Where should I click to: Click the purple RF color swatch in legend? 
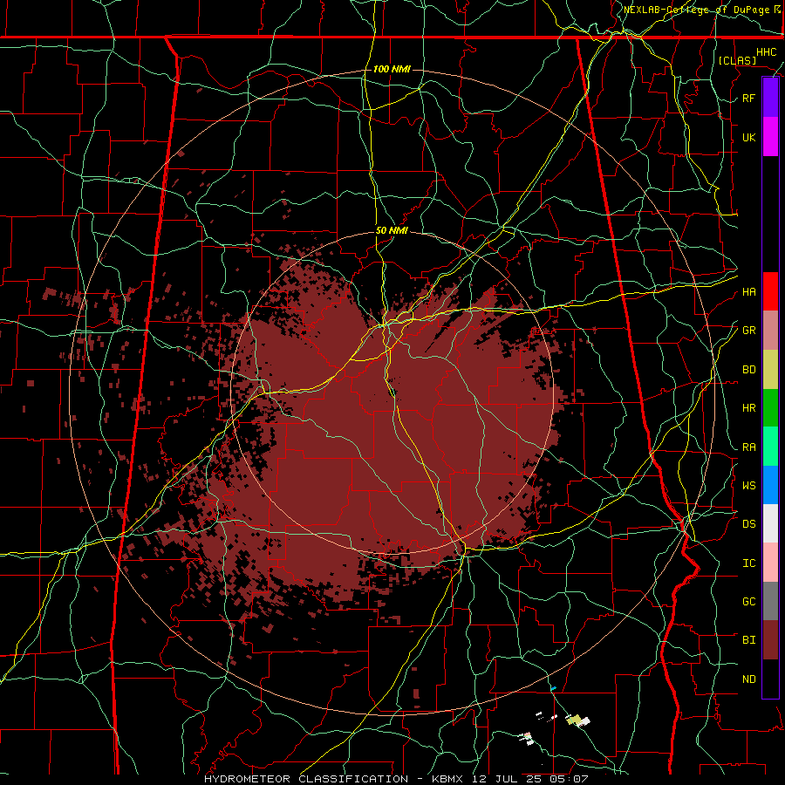tap(770, 98)
